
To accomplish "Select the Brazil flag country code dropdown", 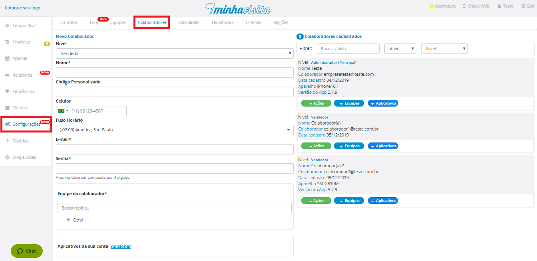I will tap(63, 111).
